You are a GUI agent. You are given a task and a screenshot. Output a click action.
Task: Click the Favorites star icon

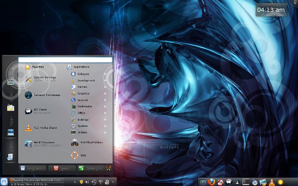(x=27, y=67)
